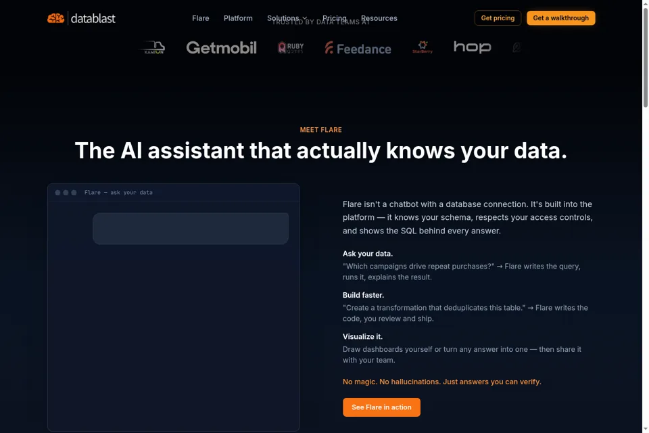Click the MEET FLARE label

pos(320,130)
